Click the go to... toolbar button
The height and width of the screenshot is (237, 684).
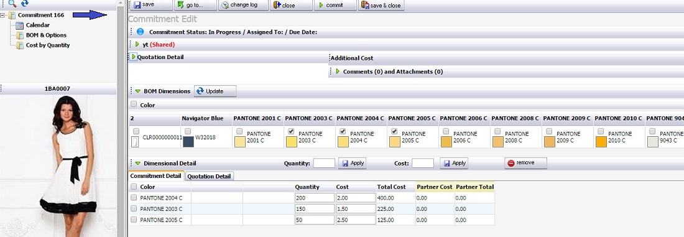[195, 5]
